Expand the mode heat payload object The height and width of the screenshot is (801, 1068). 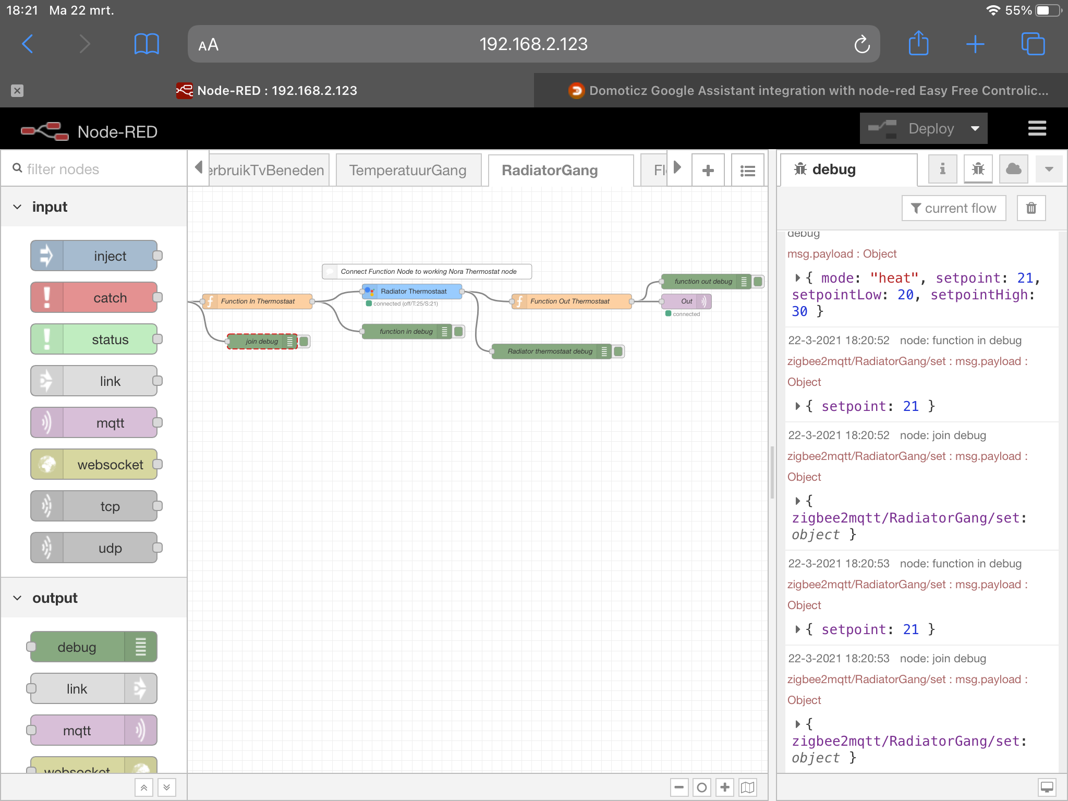(x=797, y=278)
